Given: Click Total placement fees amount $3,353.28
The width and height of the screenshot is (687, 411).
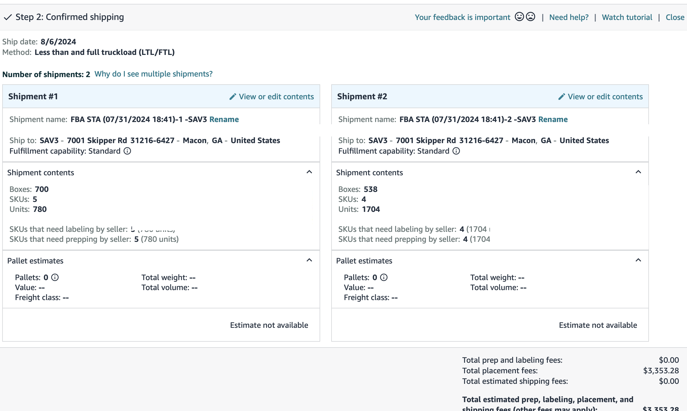Looking at the screenshot, I should [x=661, y=371].
